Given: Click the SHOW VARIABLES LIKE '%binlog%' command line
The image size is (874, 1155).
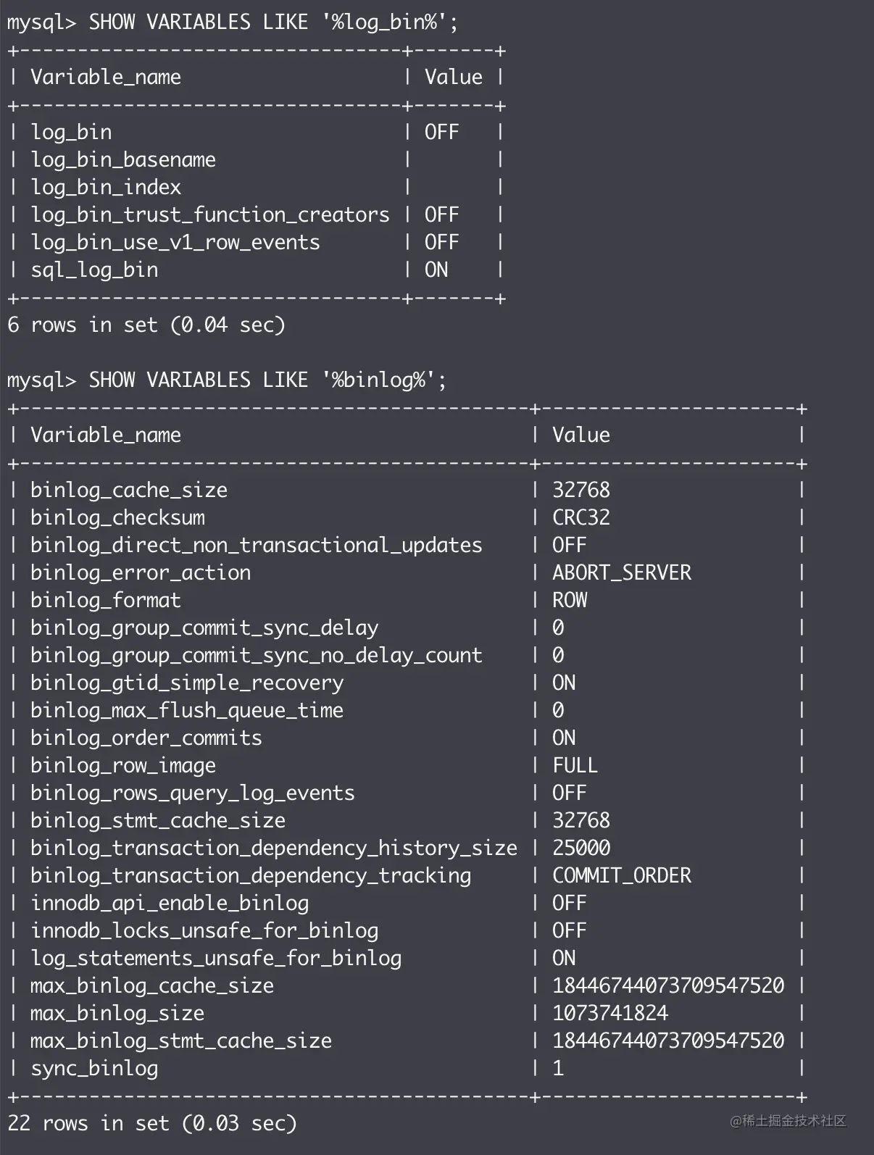Looking at the screenshot, I should click(x=226, y=380).
